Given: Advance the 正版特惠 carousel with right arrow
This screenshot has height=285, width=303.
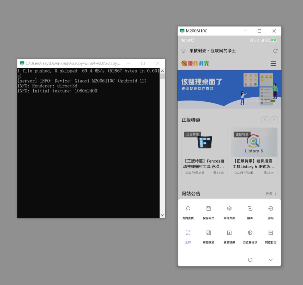Looking at the screenshot, I should click(274, 119).
